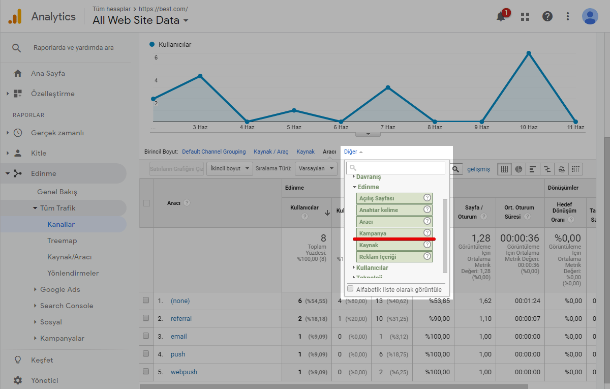
Task: Show help for Kampanya dimension
Action: pyautogui.click(x=427, y=233)
